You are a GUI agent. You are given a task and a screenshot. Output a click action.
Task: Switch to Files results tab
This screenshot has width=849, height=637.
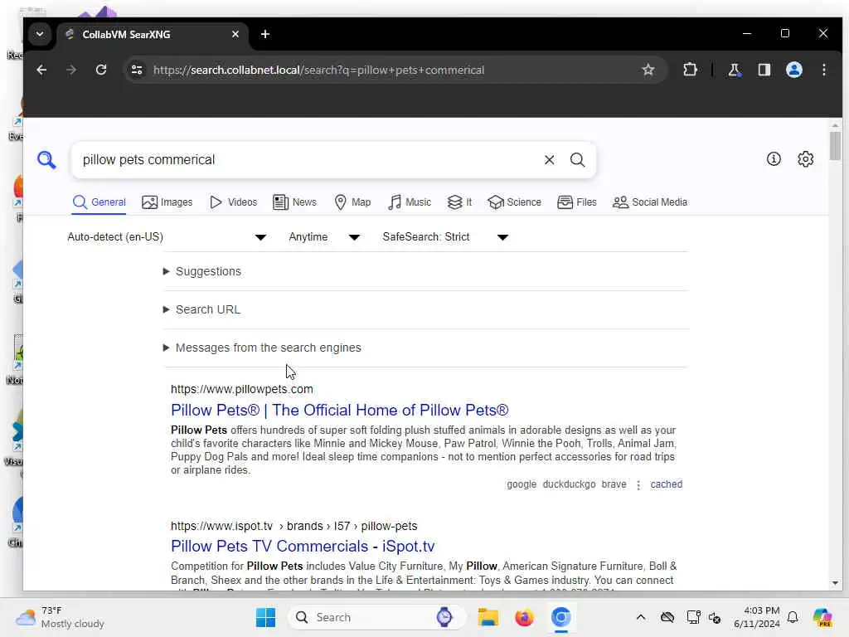(x=577, y=202)
